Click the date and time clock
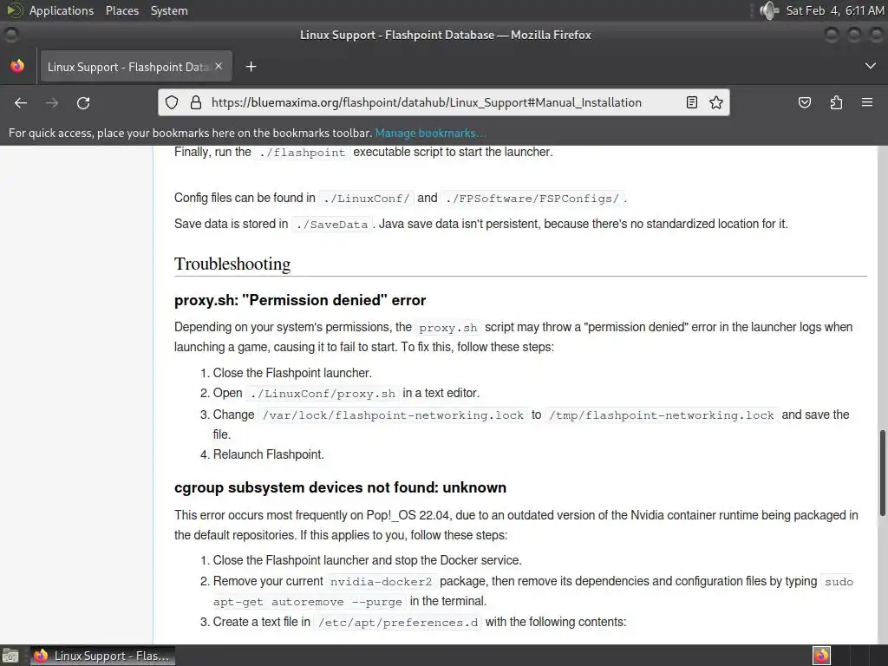 click(835, 10)
